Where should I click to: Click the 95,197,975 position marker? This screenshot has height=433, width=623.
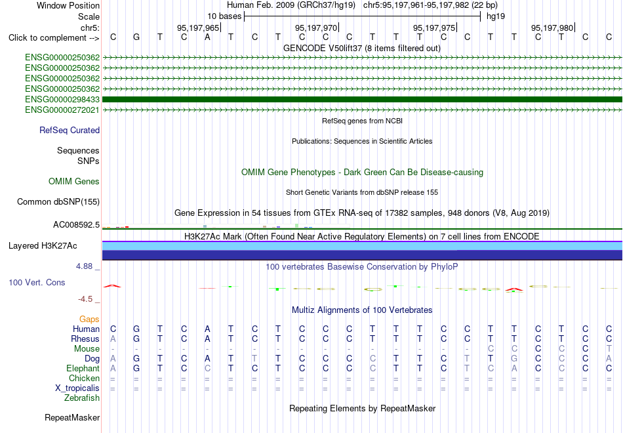tap(435, 28)
